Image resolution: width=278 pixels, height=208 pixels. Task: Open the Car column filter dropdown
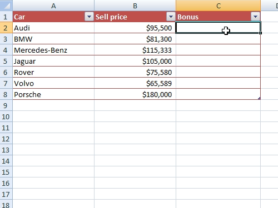[x=89, y=17]
